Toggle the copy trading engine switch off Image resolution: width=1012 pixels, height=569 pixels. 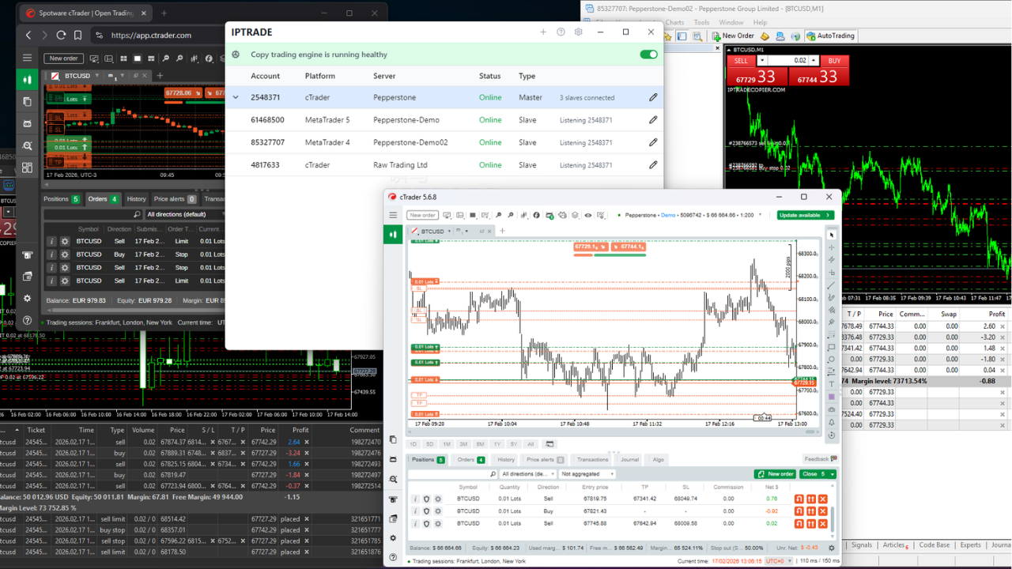[x=648, y=55]
